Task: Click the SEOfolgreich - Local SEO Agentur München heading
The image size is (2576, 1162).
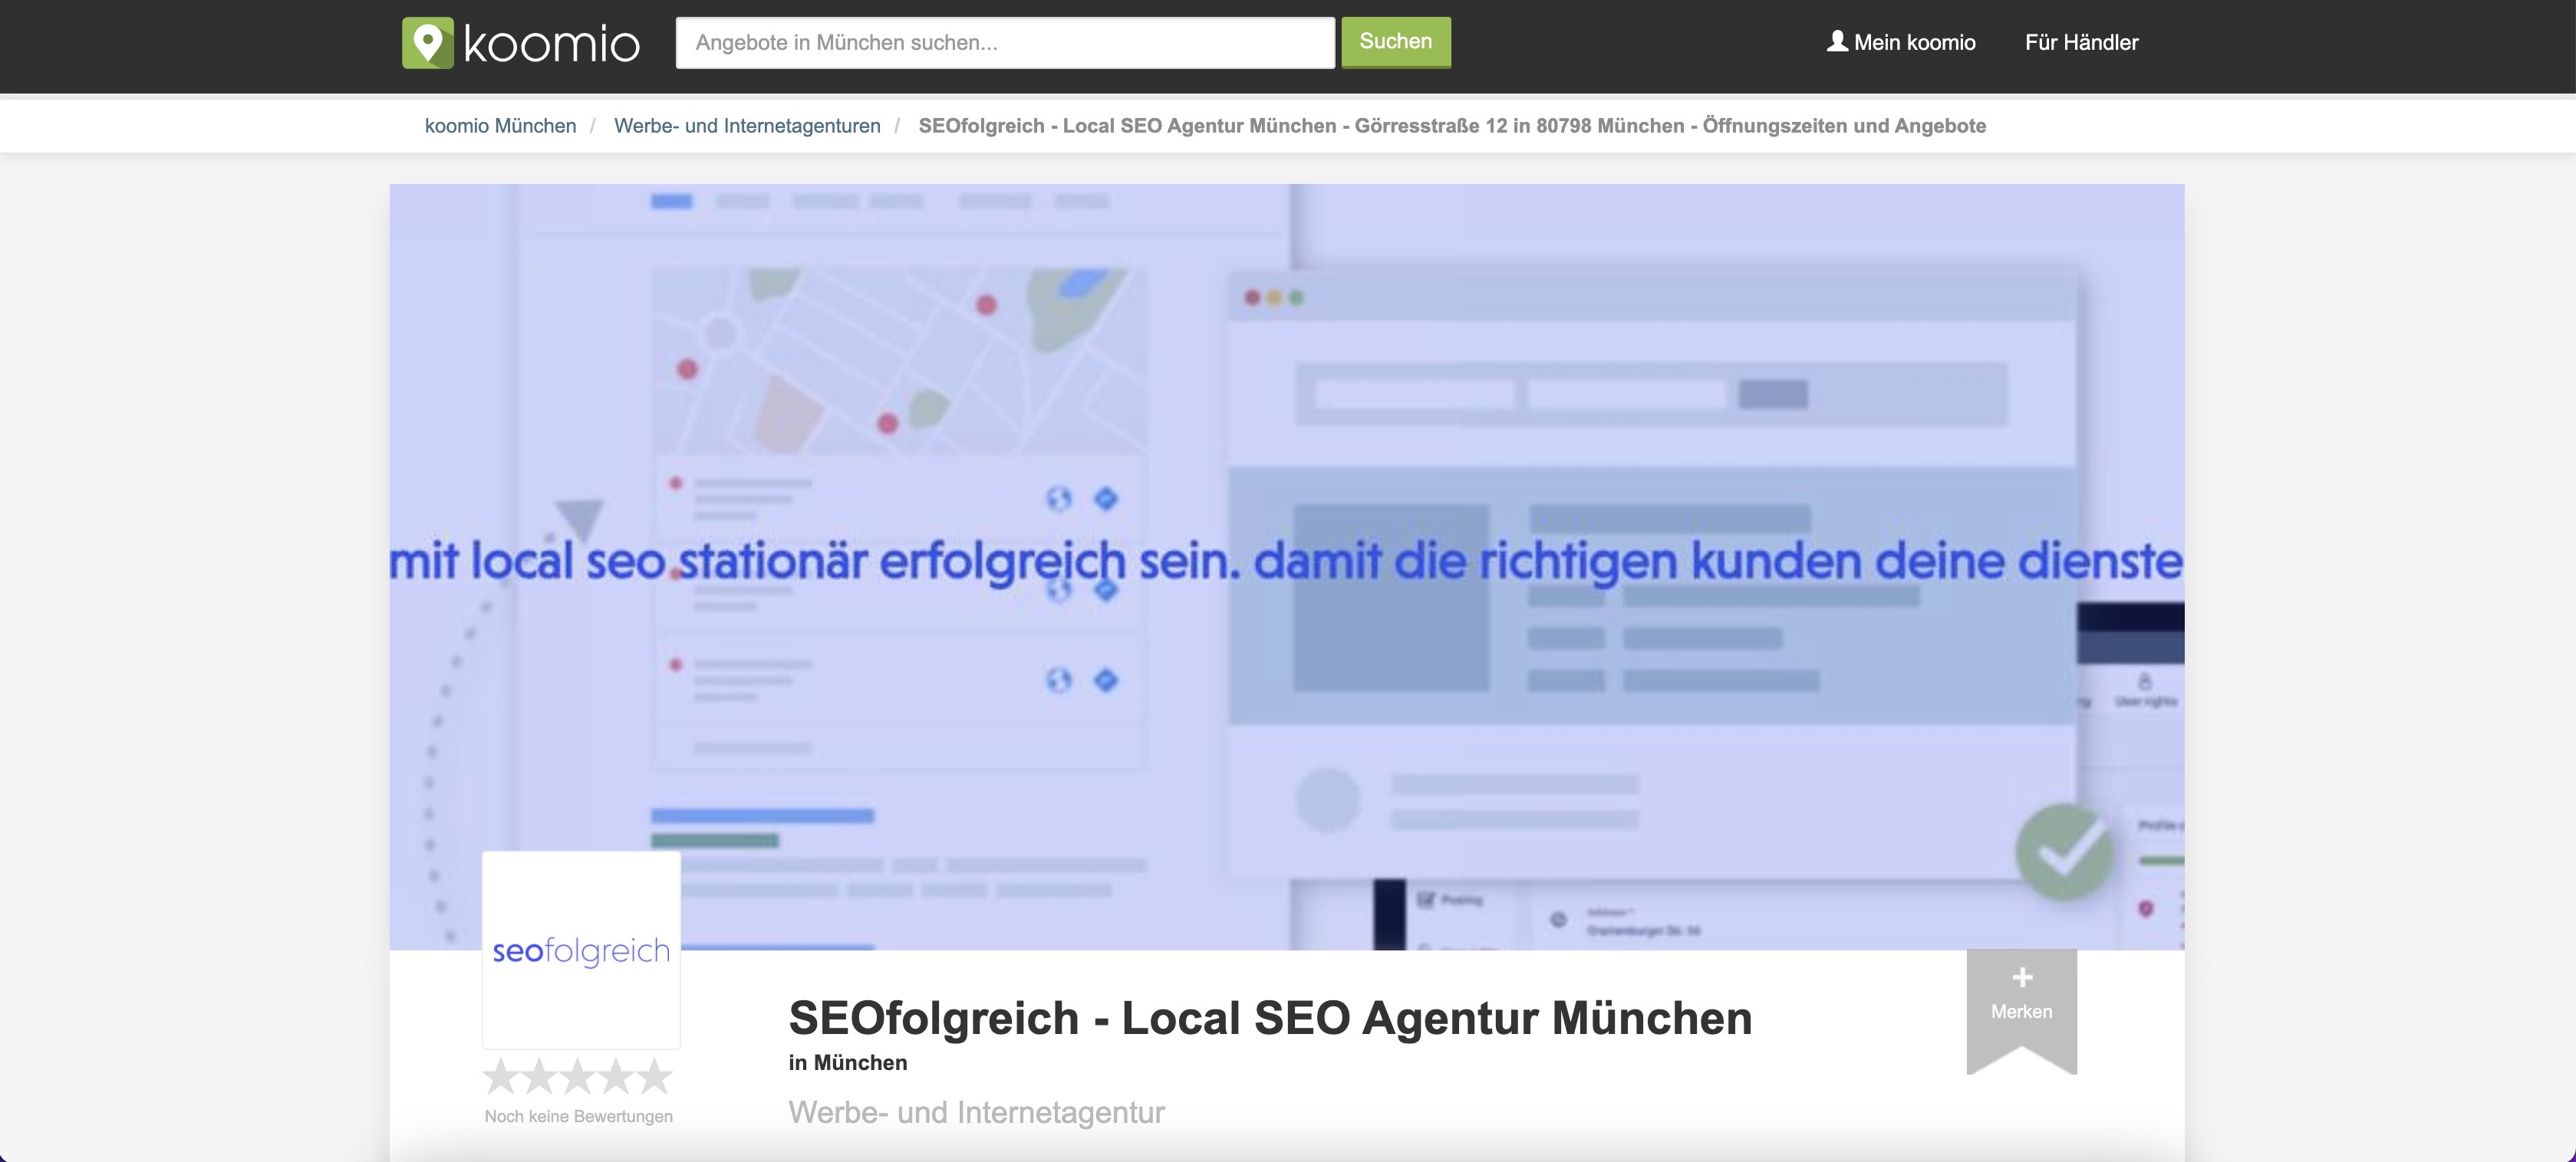Action: click(x=1270, y=1018)
